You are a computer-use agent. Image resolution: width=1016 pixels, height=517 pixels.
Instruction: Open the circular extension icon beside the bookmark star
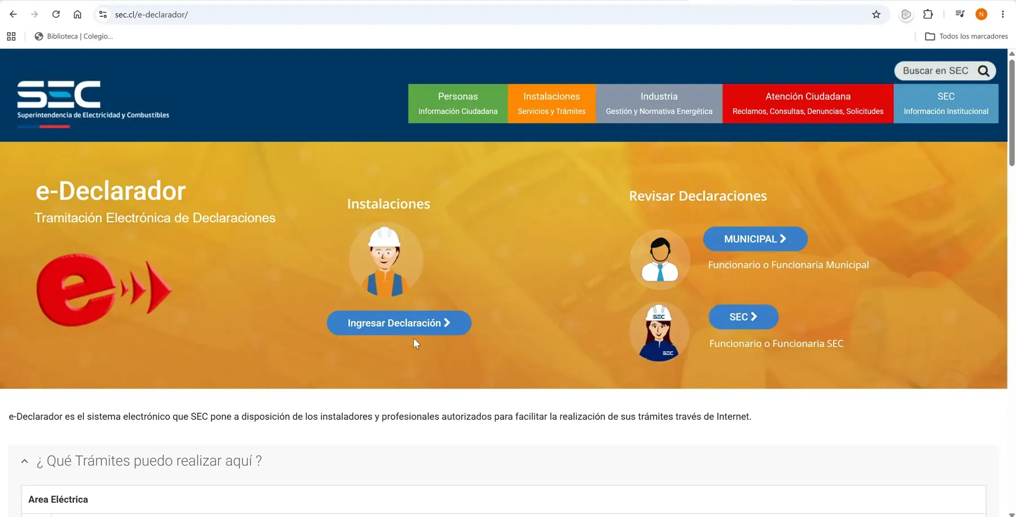(x=906, y=15)
